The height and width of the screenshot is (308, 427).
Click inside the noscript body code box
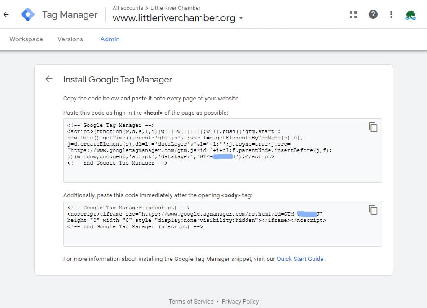click(x=223, y=224)
